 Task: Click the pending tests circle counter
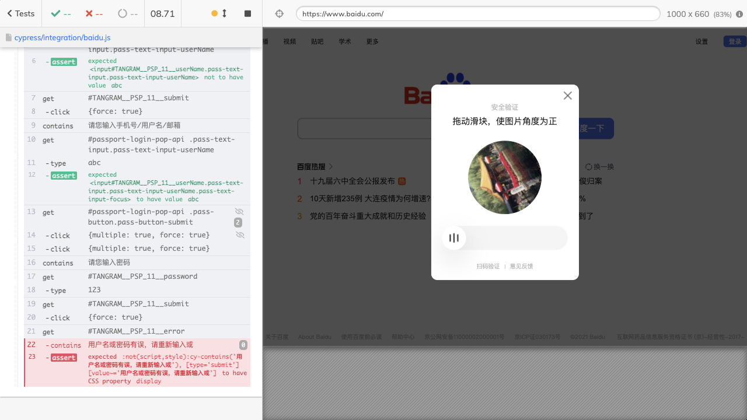(128, 13)
